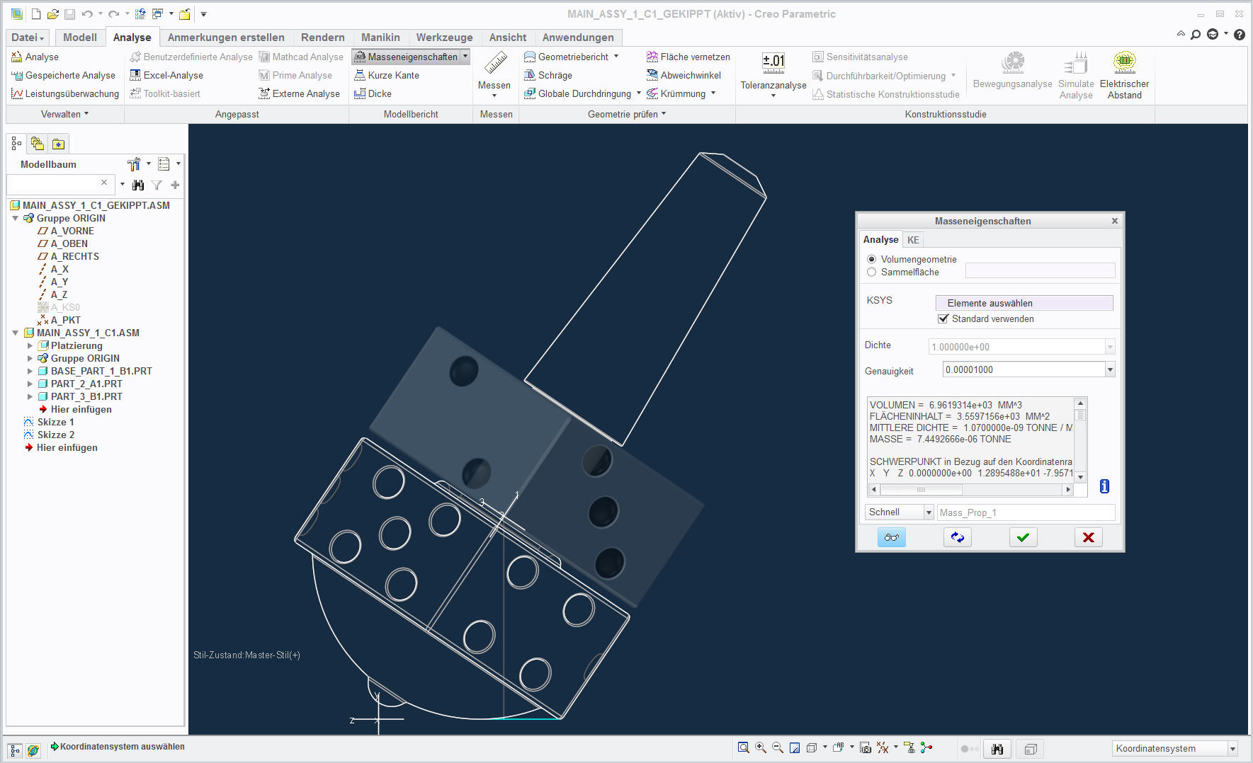The width and height of the screenshot is (1253, 763).
Task: Click the Fläche vernetzen tool
Action: pyautogui.click(x=688, y=57)
